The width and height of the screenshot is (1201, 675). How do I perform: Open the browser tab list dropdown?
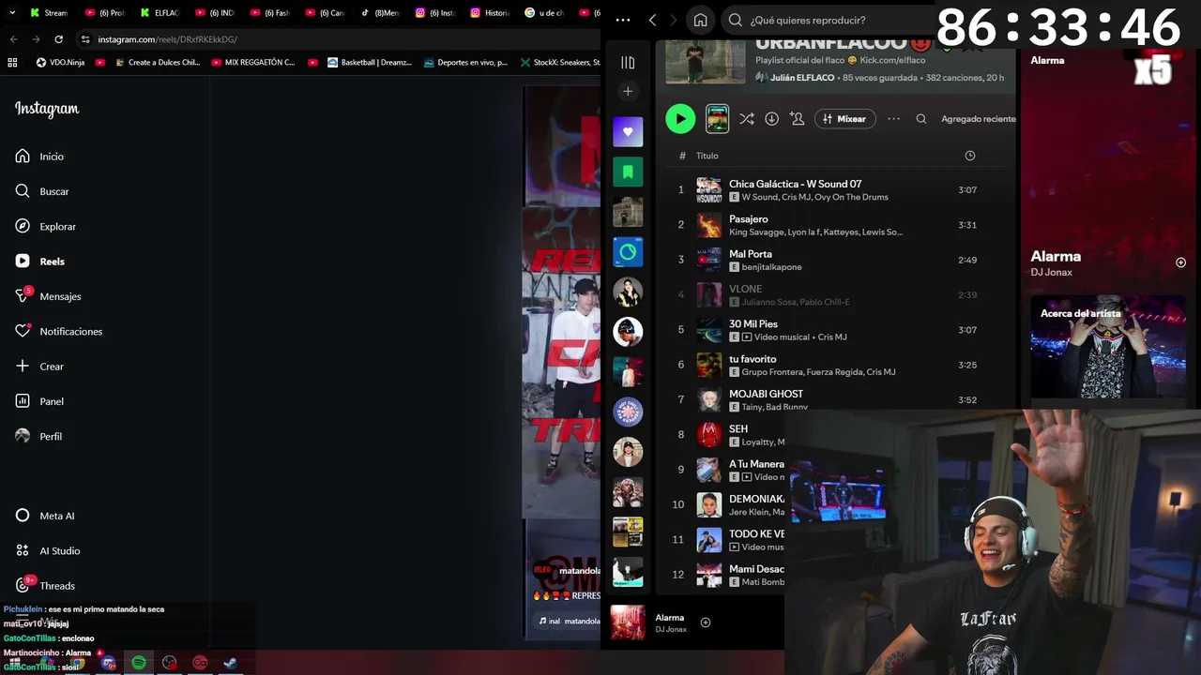pyautogui.click(x=10, y=13)
